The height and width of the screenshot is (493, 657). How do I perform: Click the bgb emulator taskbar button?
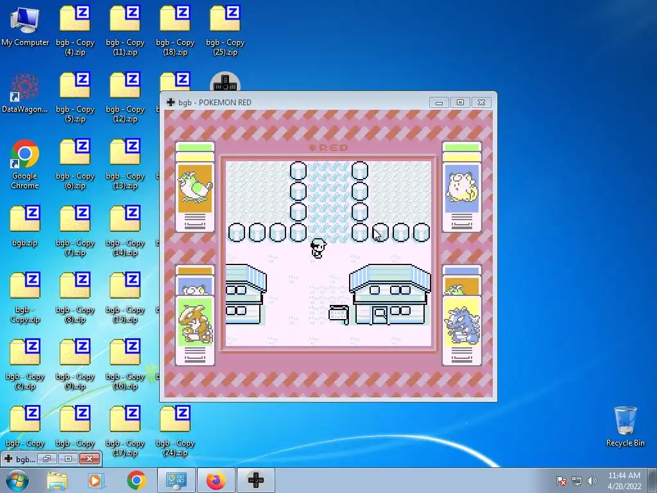coord(256,480)
